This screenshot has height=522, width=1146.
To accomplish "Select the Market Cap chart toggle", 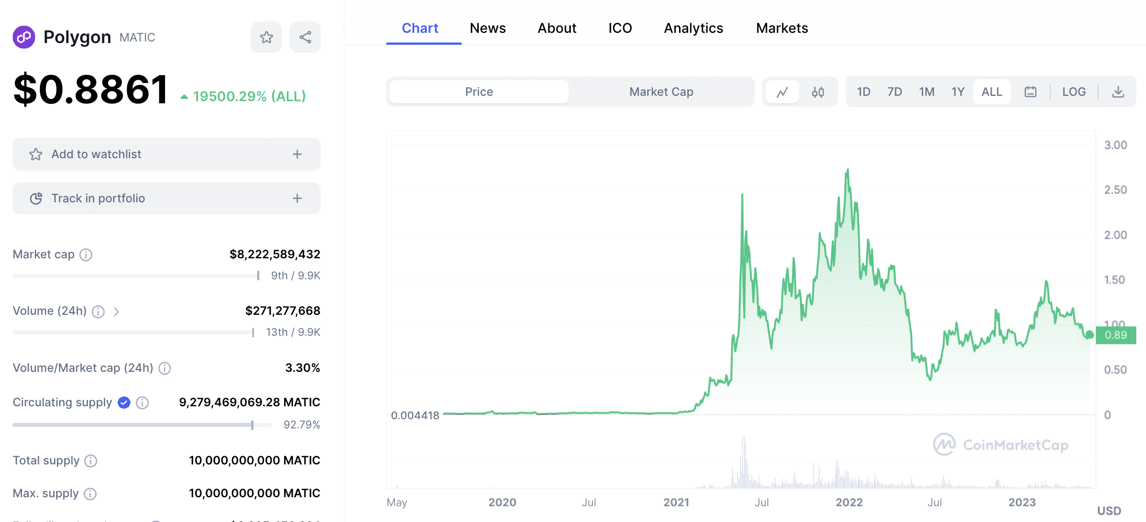I will (x=661, y=92).
